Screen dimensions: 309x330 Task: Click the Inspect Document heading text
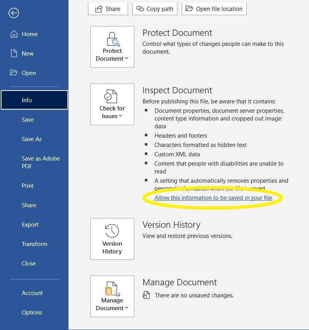click(x=177, y=90)
